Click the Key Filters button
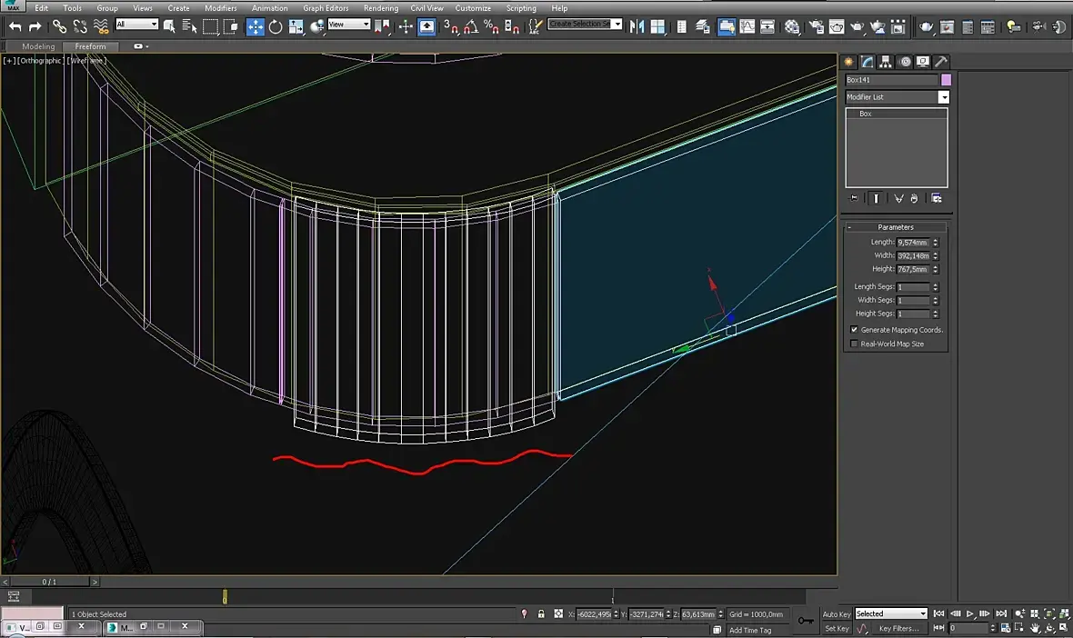 point(898,628)
